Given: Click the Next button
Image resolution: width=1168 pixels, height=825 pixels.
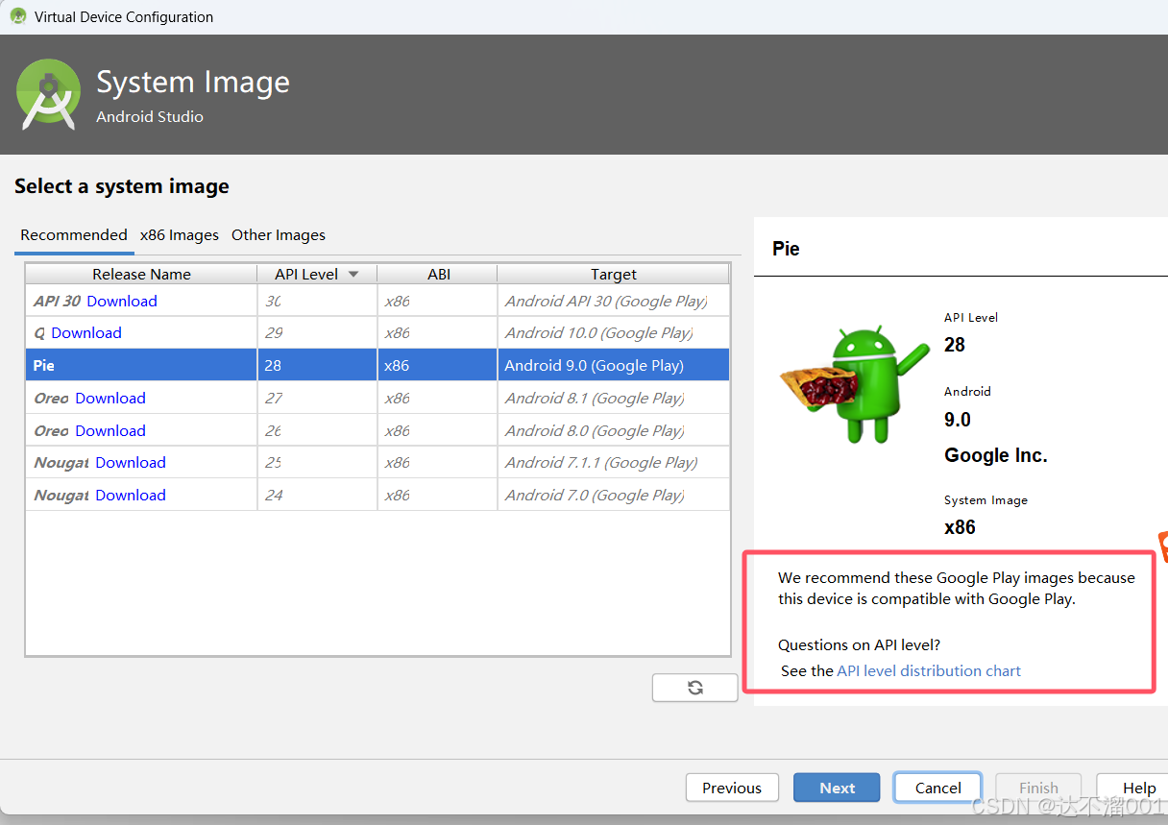Looking at the screenshot, I should 837,788.
